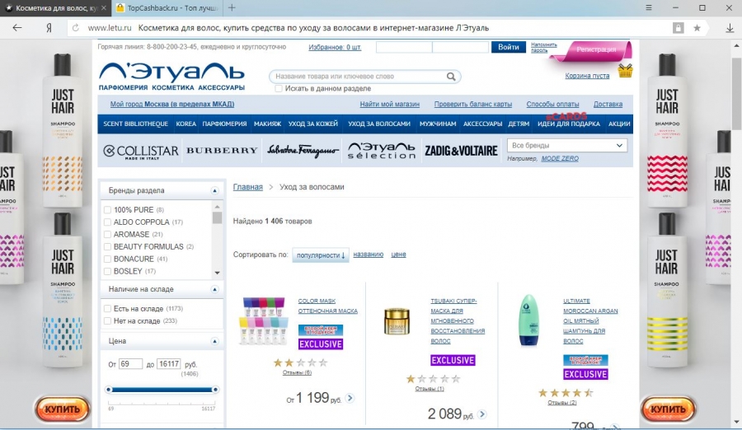
Task: Click the Moroccan Argan shampoo image
Action: tap(528, 320)
